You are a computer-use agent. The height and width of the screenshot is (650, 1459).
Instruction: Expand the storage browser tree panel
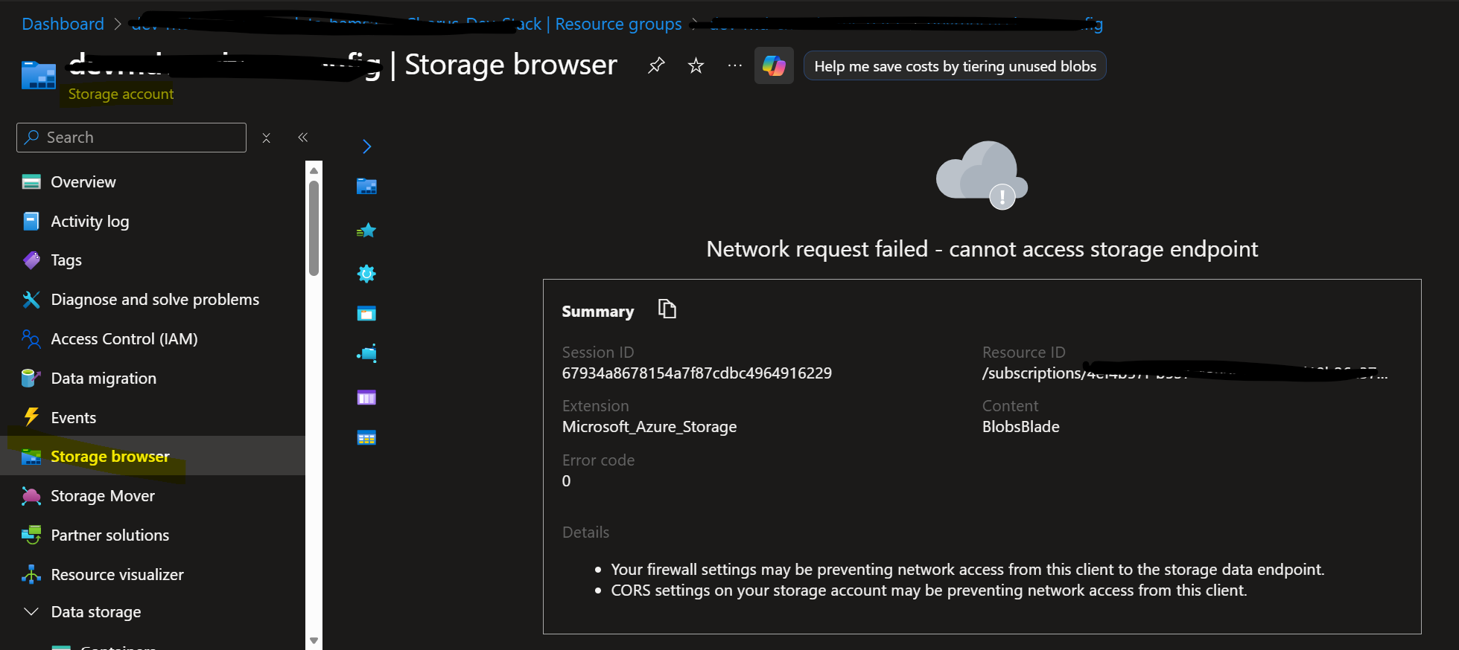coord(366,147)
